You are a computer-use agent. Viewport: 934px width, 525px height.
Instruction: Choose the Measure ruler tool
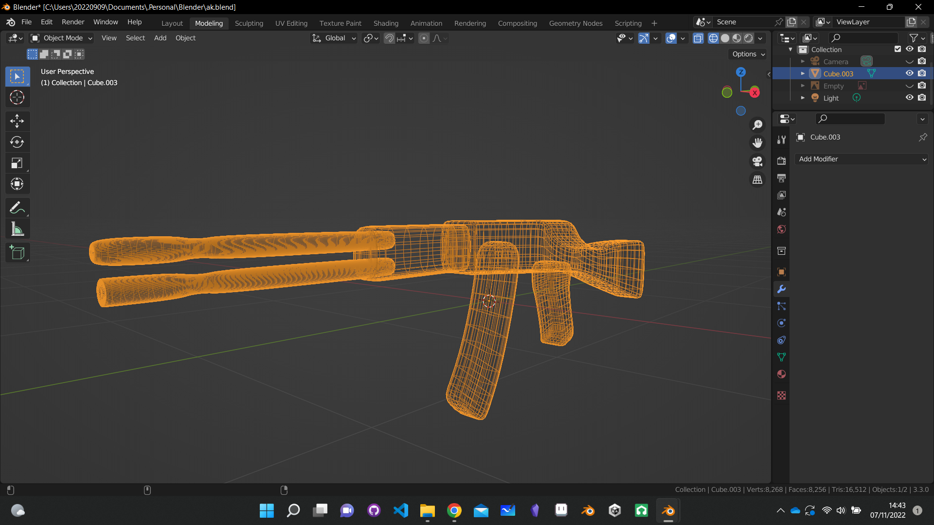[17, 229]
